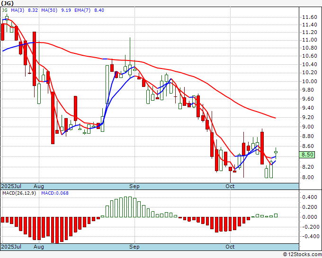
Task: Click the -0.400 MACD axis label
Action: tap(310, 236)
